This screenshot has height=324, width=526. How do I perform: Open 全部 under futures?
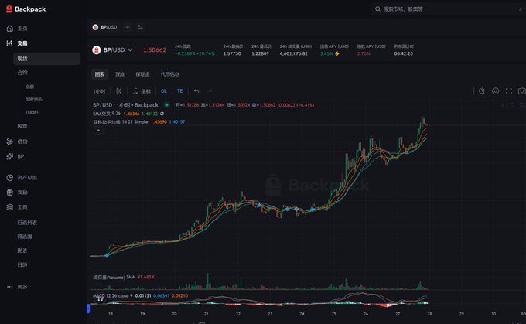tap(29, 87)
